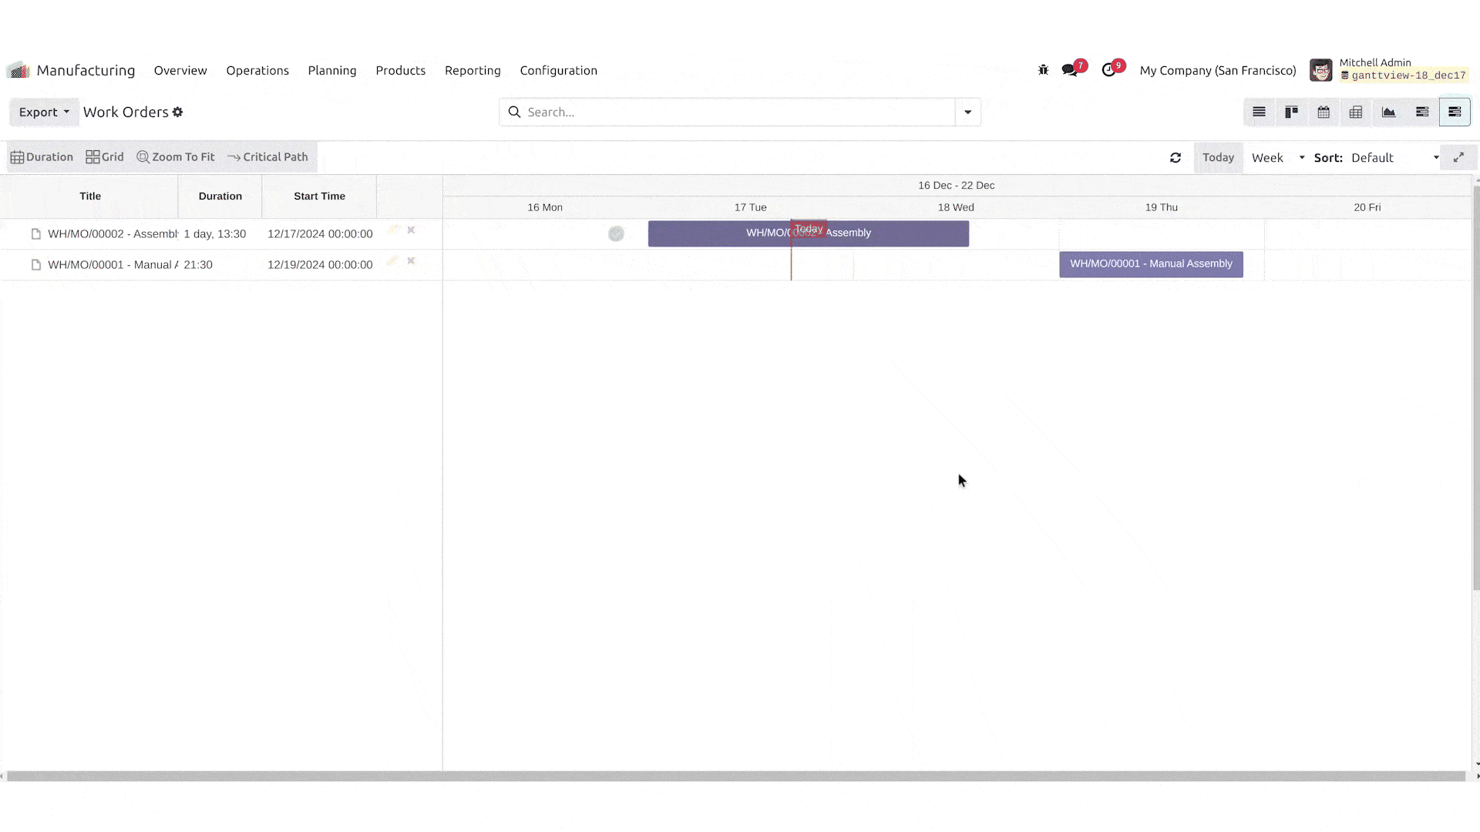The image size is (1480, 832).
Task: Click the Export button
Action: point(44,112)
